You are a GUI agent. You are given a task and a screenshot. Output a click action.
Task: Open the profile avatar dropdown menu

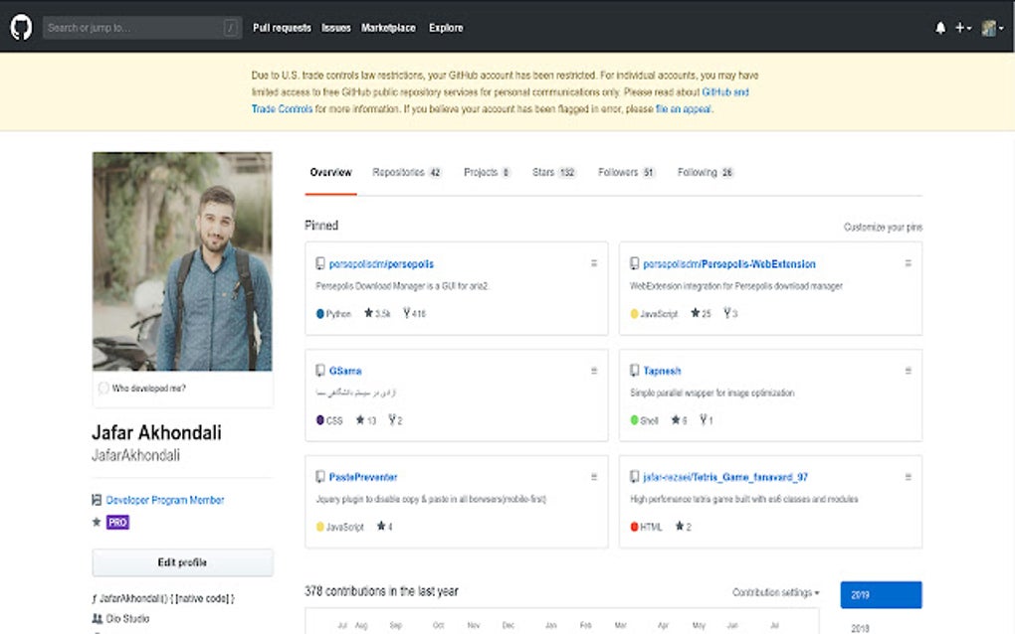(991, 27)
